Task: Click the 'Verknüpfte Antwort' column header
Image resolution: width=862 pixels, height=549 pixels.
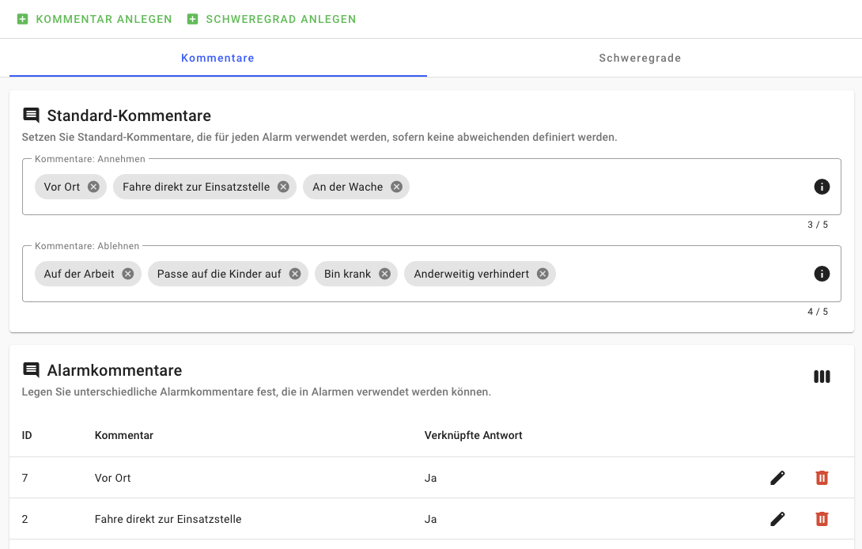Action: 473,435
